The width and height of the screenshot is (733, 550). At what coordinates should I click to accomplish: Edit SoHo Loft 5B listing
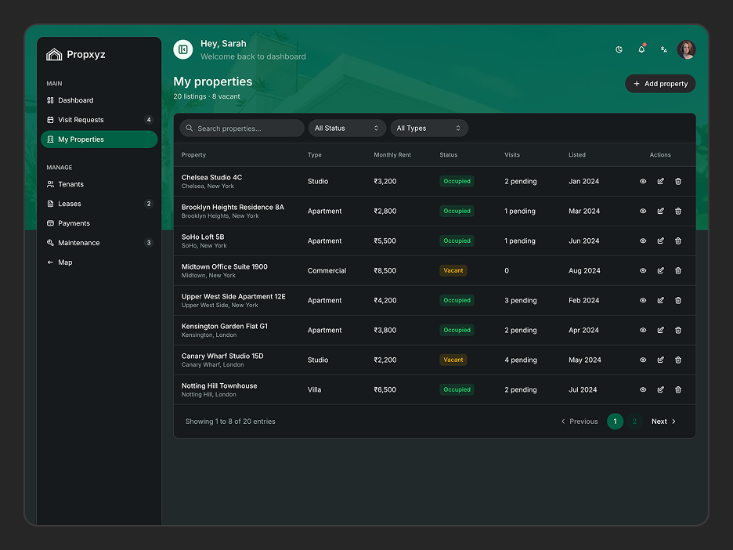(x=660, y=241)
